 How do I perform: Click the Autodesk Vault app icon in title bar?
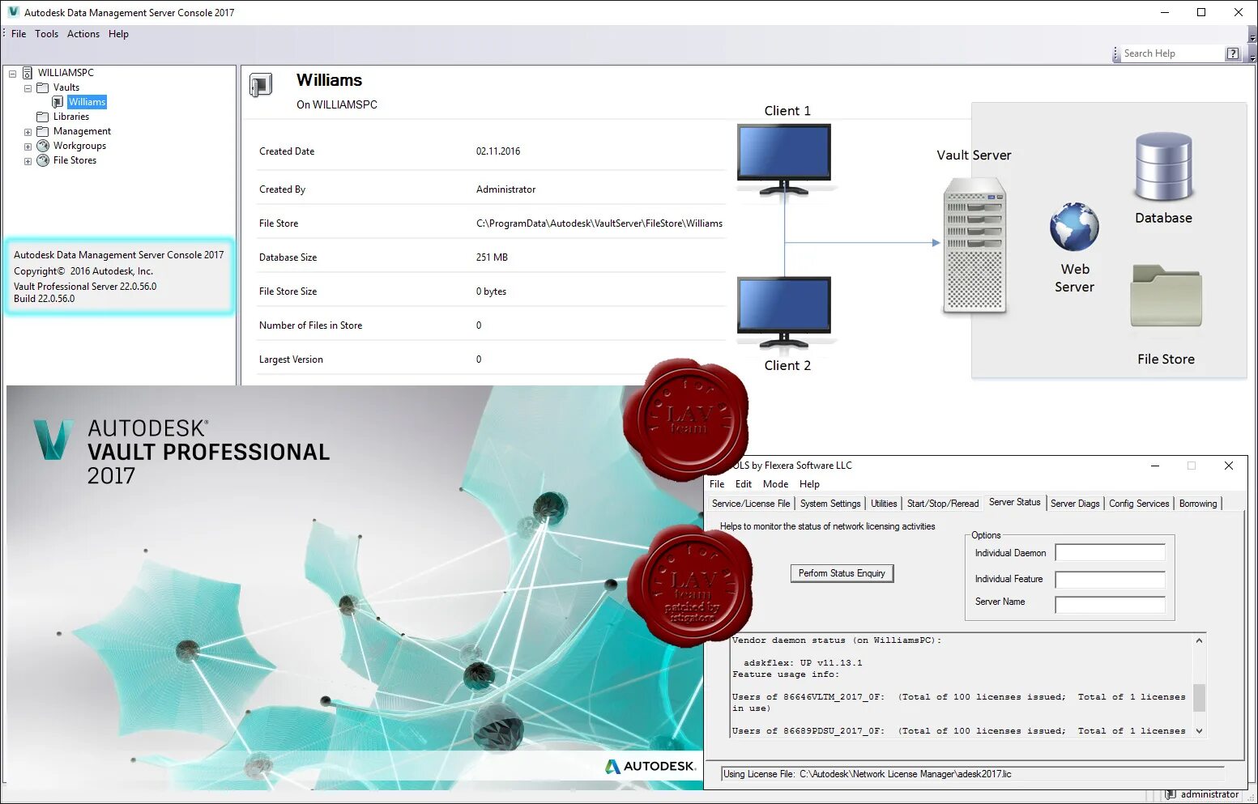coord(13,12)
